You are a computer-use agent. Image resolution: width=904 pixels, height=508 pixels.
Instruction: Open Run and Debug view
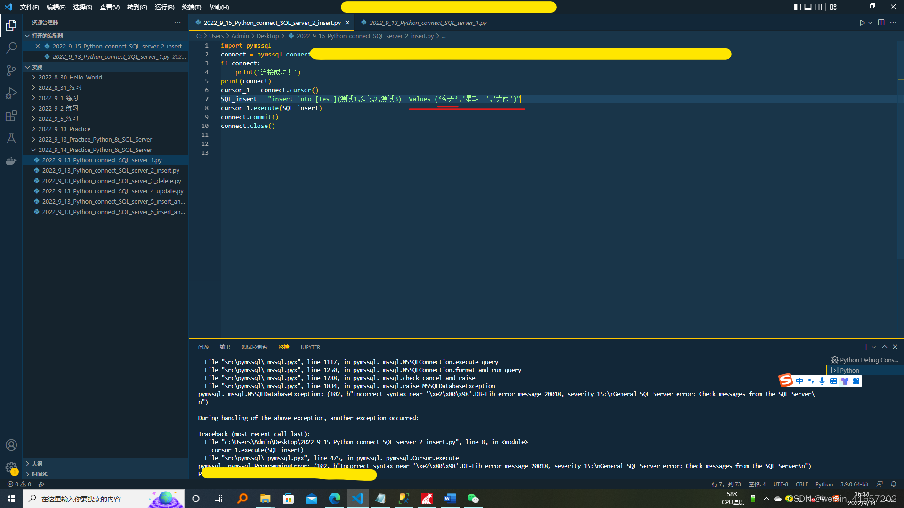[x=11, y=93]
